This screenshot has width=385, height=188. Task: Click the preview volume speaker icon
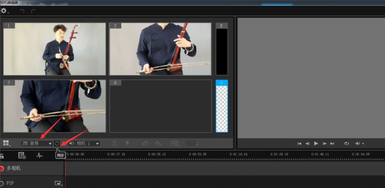click(358, 143)
